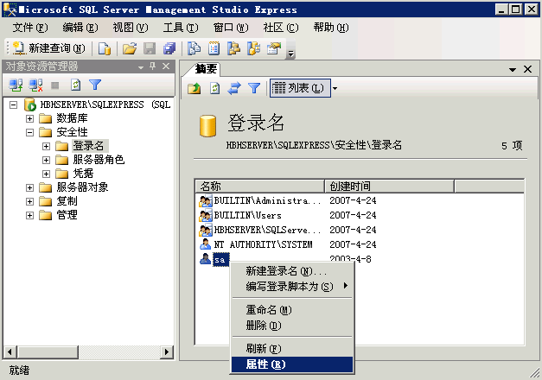This screenshot has height=380, width=542.
Task: Choose 重命名(M) from the context menu
Action: click(292, 310)
